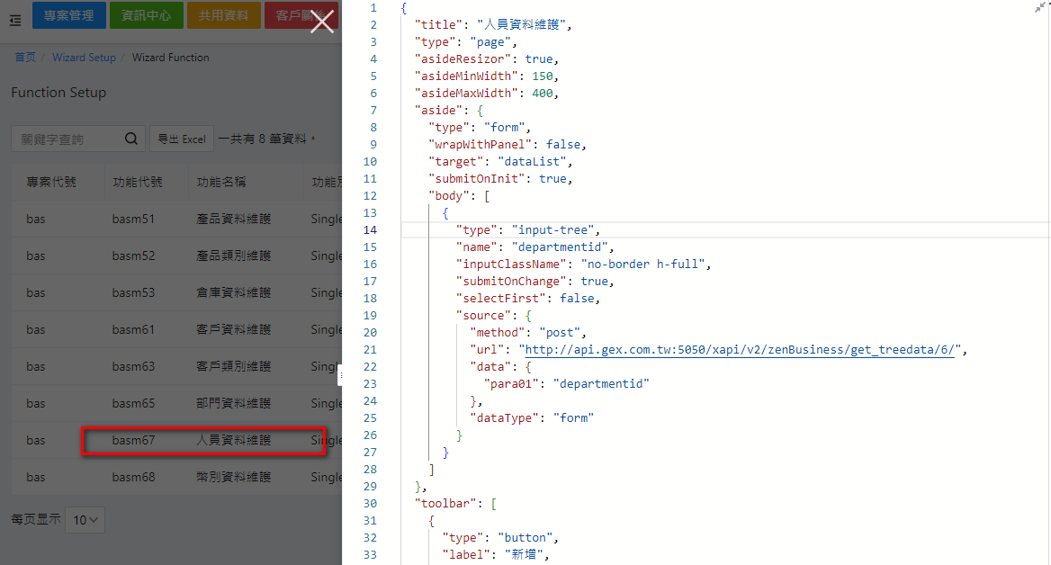Go to the 首页 breadcrumb link
Screen dimensions: 1051x565
(x=25, y=58)
